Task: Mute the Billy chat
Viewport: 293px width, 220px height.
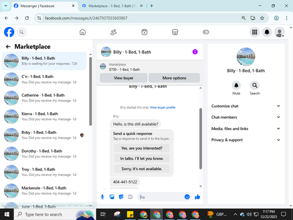Action: 236,86
